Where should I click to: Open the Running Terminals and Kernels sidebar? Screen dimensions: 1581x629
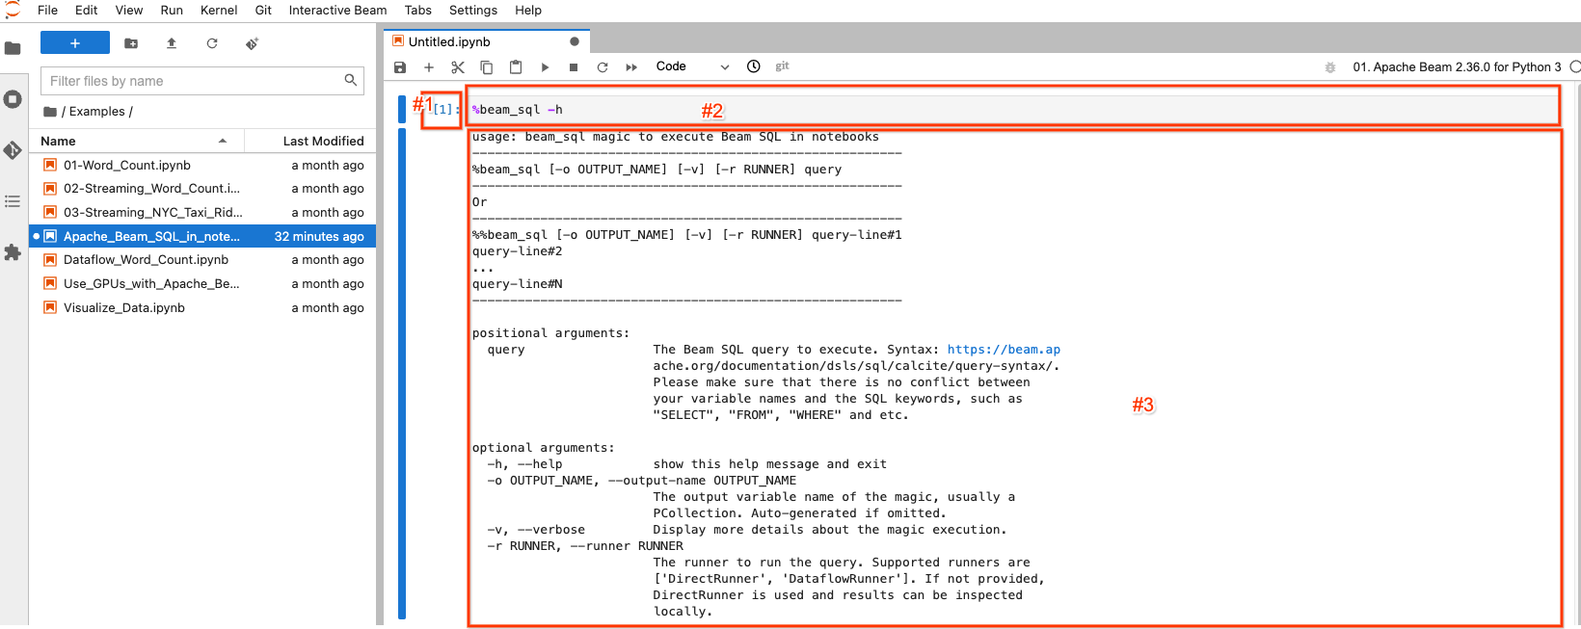(x=13, y=99)
